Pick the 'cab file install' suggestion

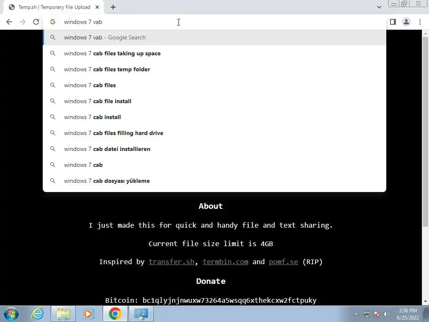pyautogui.click(x=214, y=101)
